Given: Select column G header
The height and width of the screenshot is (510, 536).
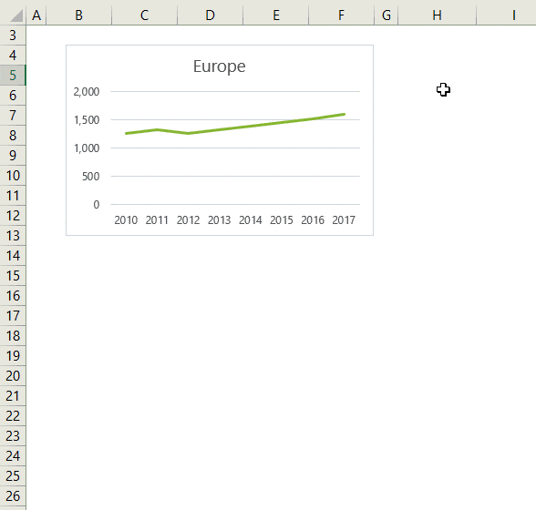Looking at the screenshot, I should click(x=387, y=15).
